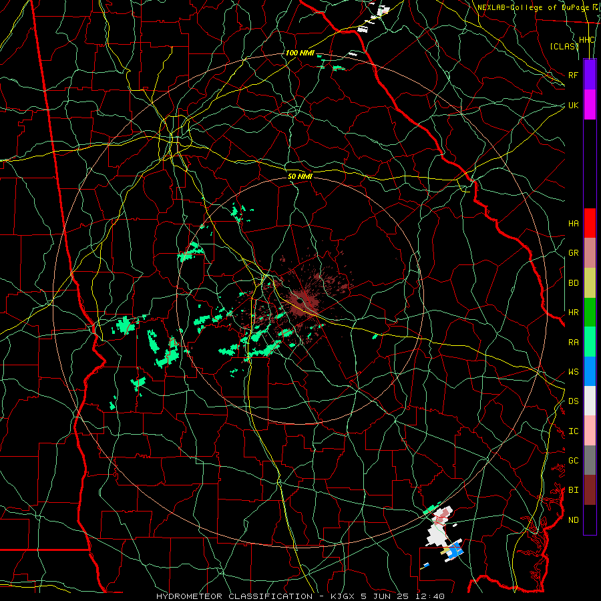601x601 pixels.
Task: Select the HHC product code text
Action: [586, 40]
